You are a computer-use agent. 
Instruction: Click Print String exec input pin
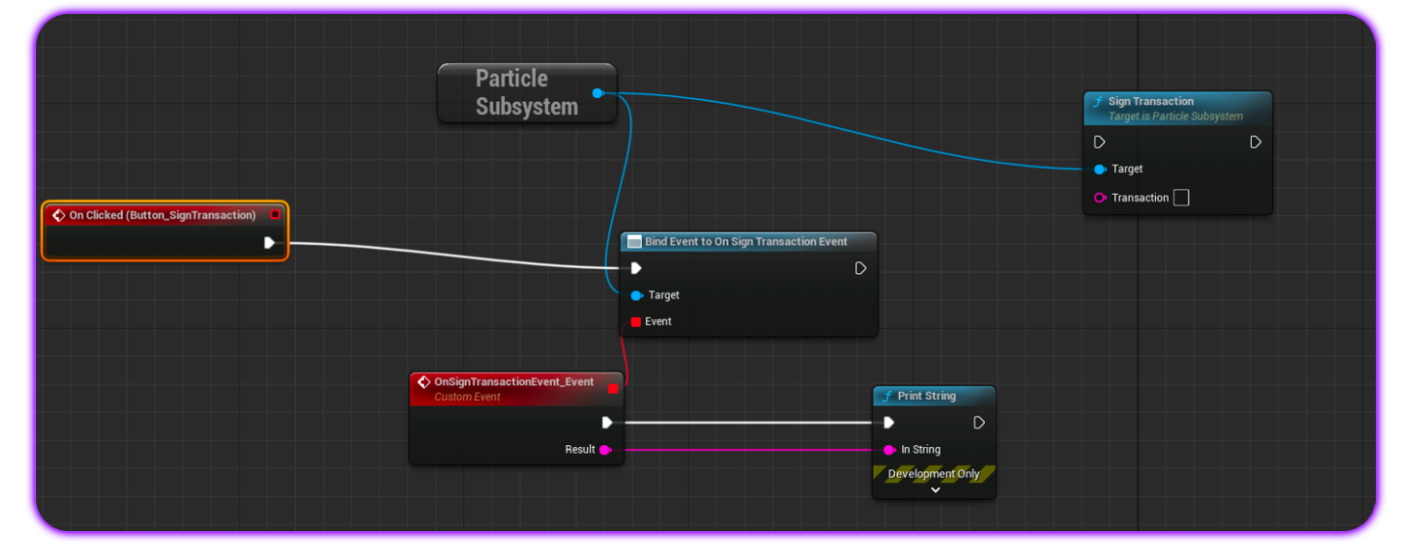coord(889,422)
